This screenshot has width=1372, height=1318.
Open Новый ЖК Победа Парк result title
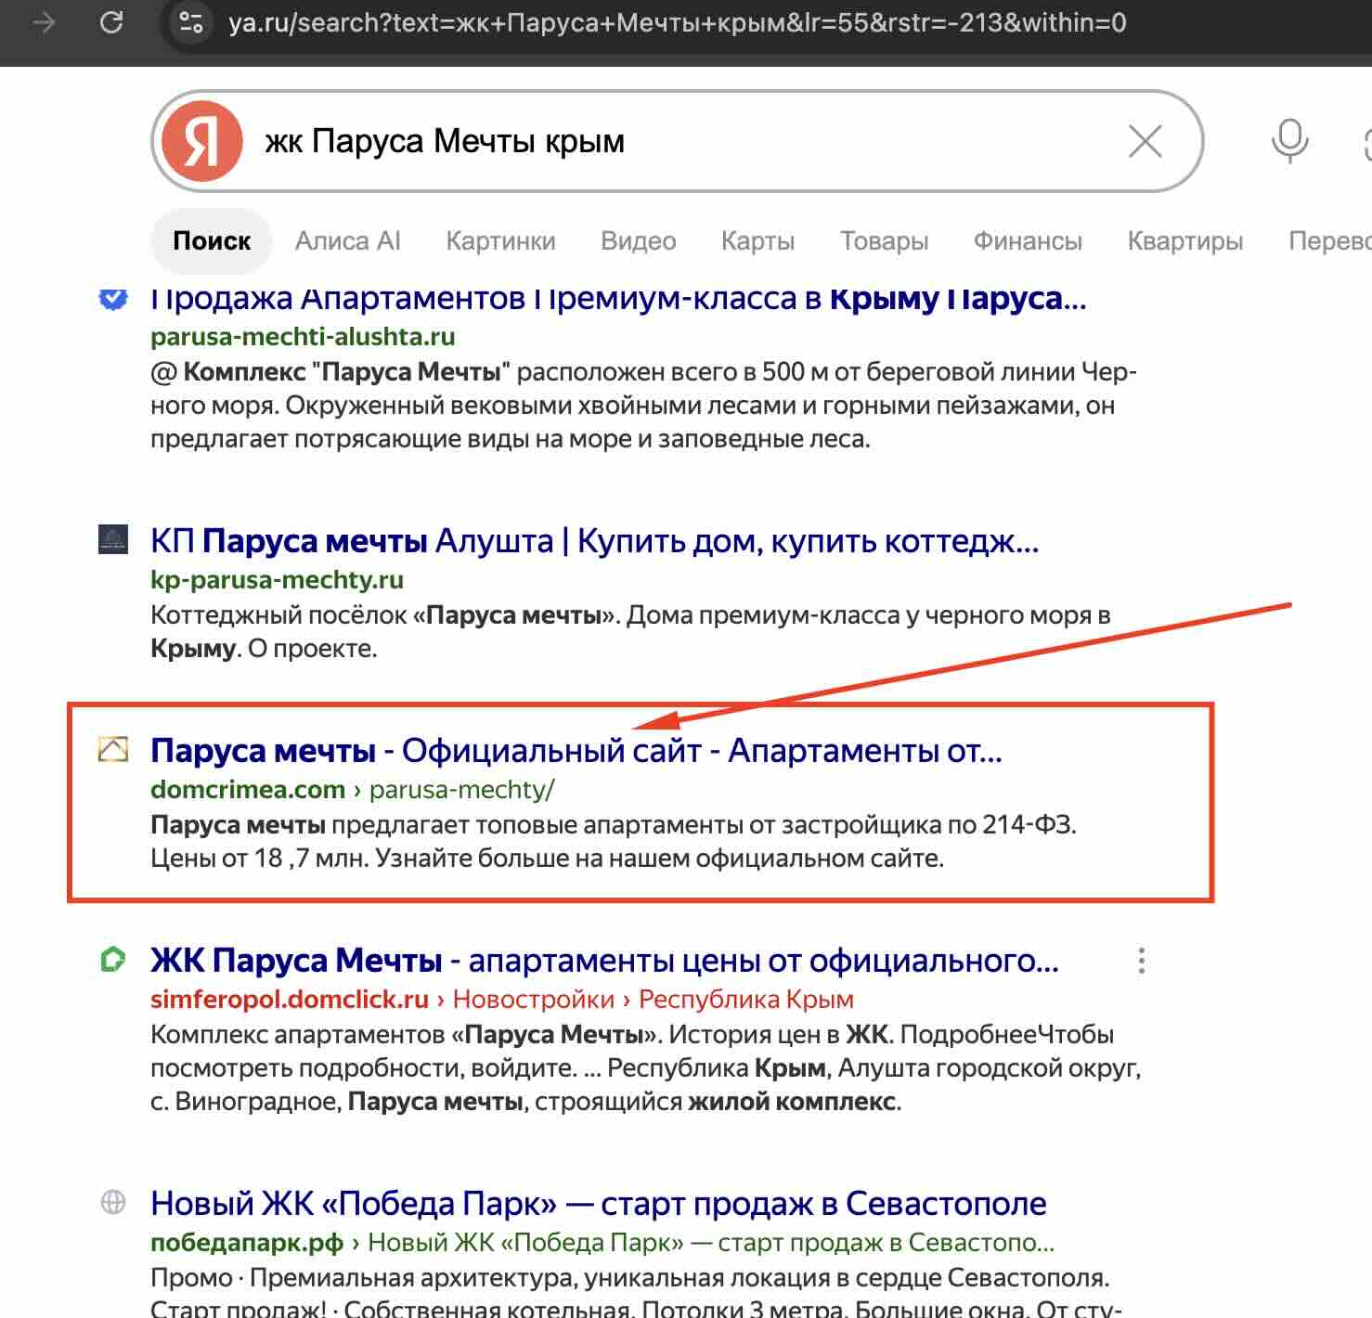pyautogui.click(x=599, y=1203)
